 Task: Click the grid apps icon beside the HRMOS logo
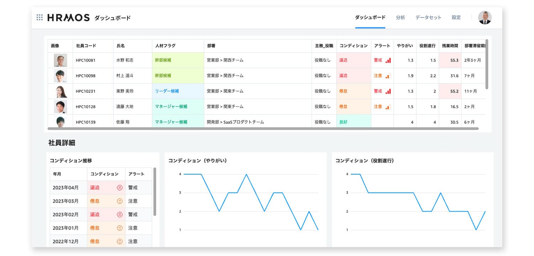pyautogui.click(x=40, y=17)
